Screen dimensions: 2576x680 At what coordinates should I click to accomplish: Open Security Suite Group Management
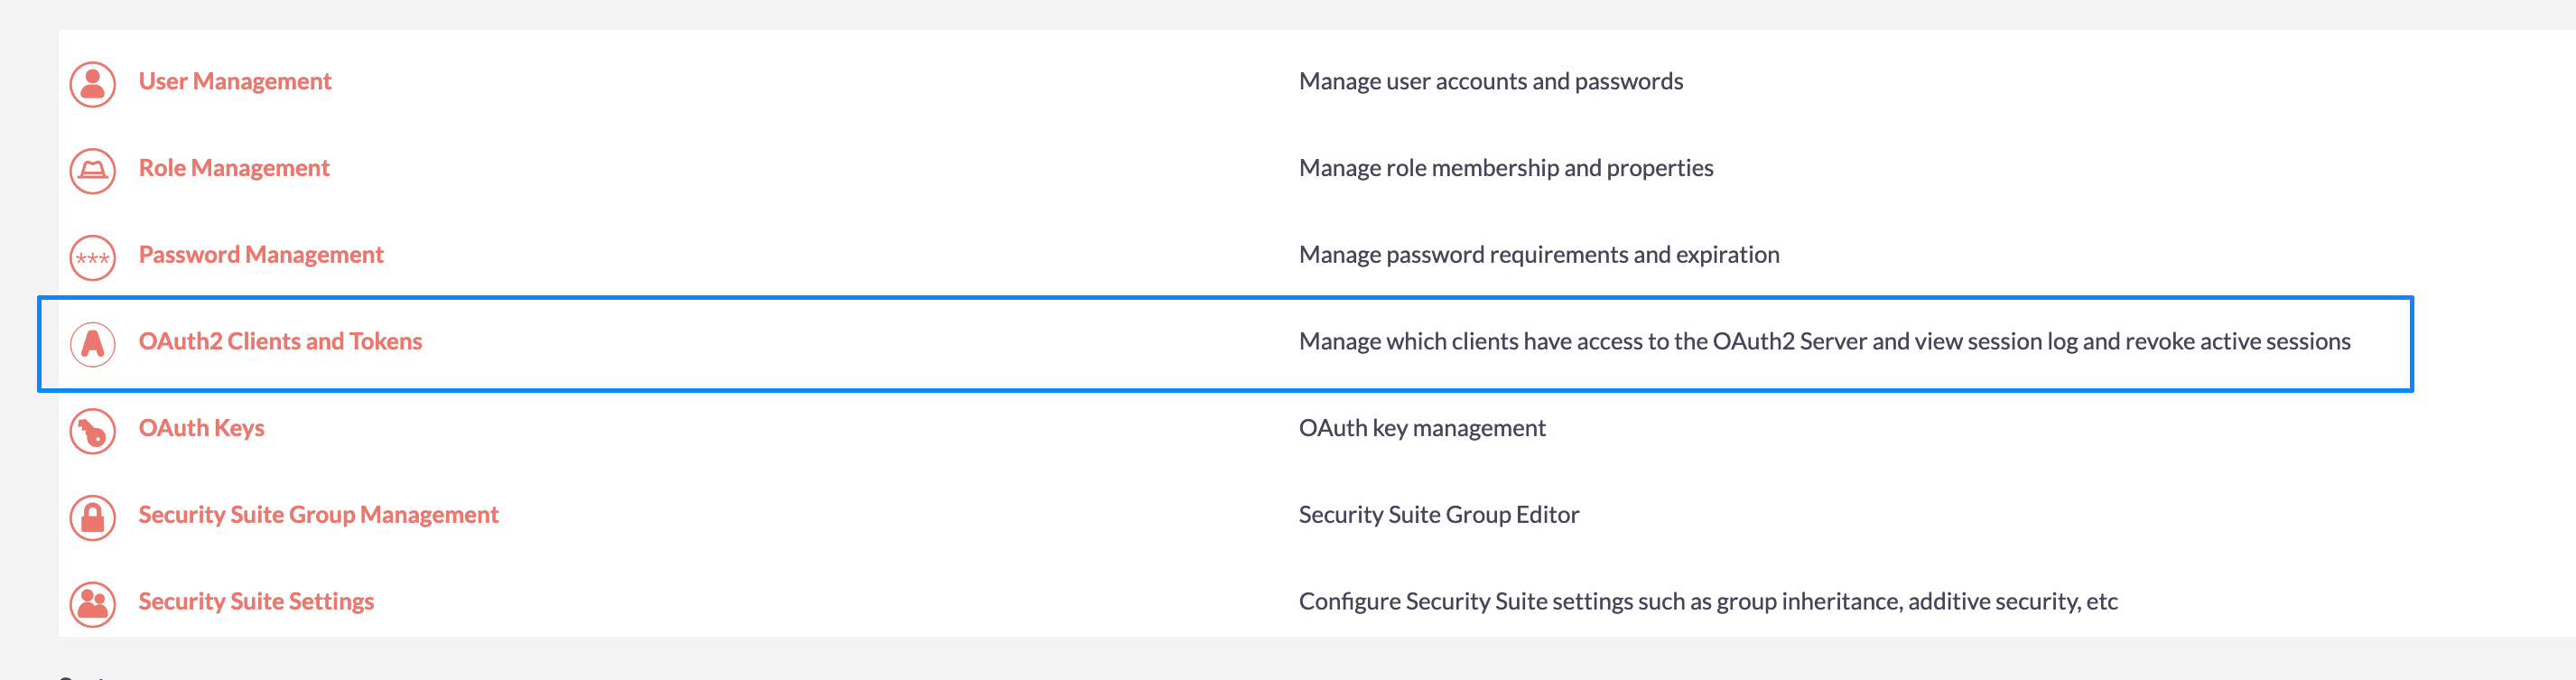click(318, 515)
